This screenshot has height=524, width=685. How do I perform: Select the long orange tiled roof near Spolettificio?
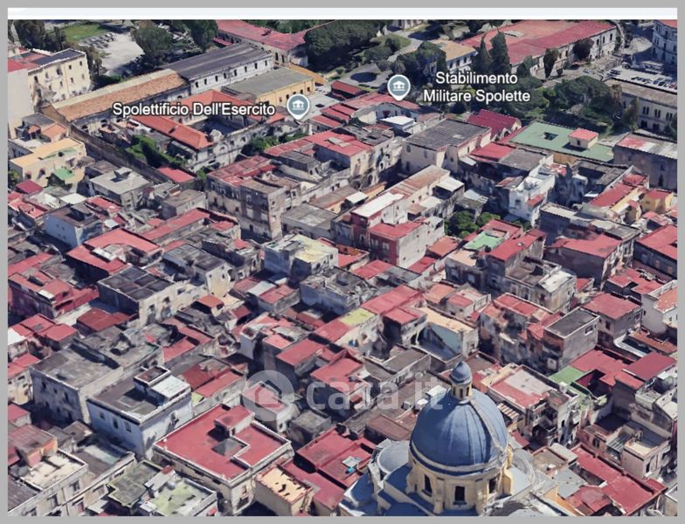tap(118, 94)
